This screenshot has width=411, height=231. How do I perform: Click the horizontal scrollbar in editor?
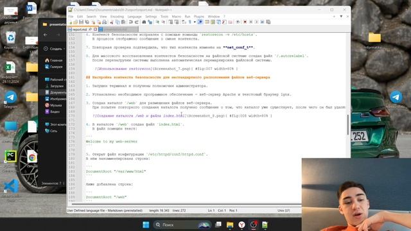click(x=186, y=203)
